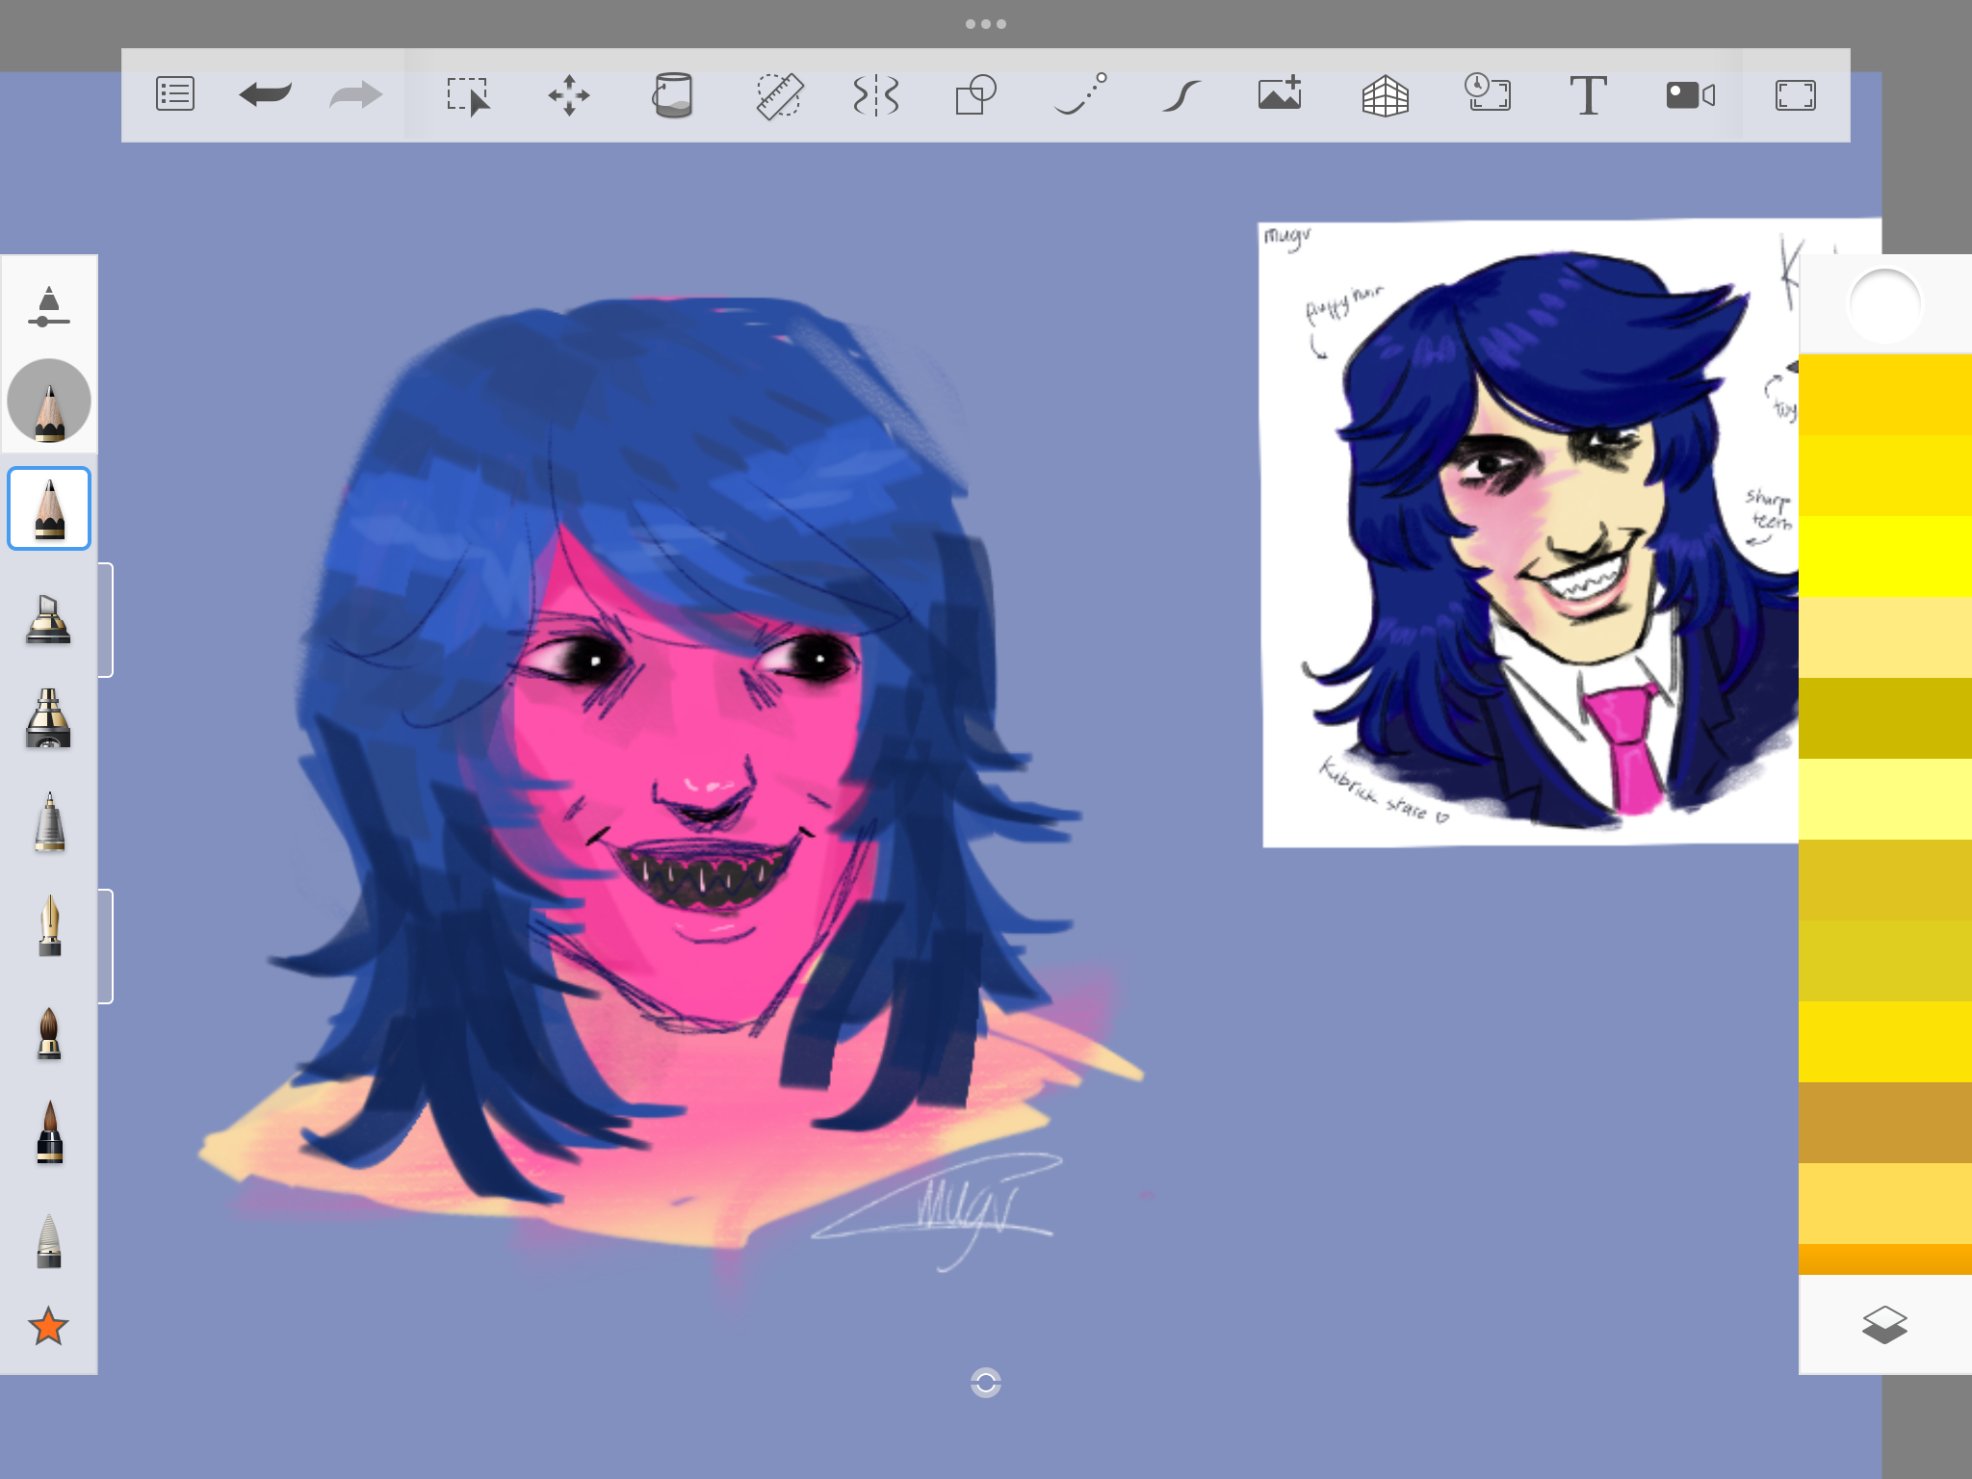Open the Draw Shapes tool
This screenshot has height=1479, width=1972.
[975, 95]
